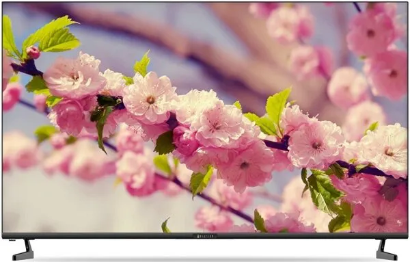Screen dimensions: 410x262
Task: Click the small leaf tip at bottom center of screen
Action: coord(165,226)
